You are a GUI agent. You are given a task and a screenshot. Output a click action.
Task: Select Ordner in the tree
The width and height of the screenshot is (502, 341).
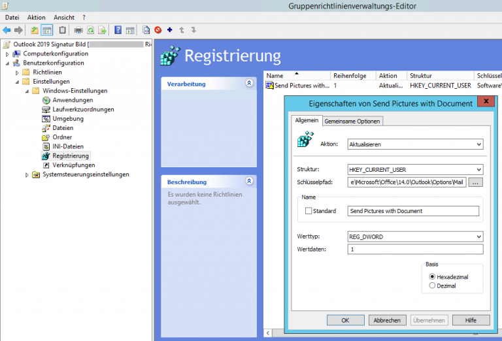coord(62,137)
